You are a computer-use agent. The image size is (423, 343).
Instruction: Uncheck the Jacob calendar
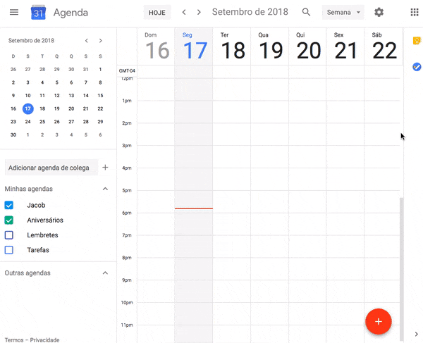point(9,205)
